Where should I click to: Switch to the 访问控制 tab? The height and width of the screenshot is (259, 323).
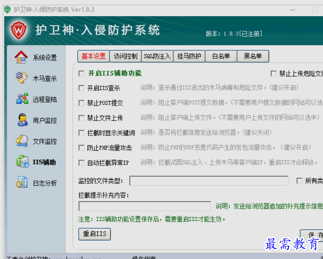coord(125,56)
